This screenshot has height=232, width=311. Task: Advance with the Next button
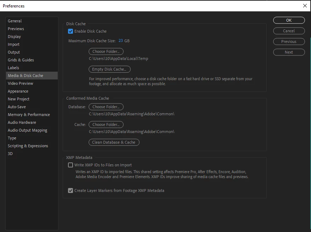tap(289, 52)
